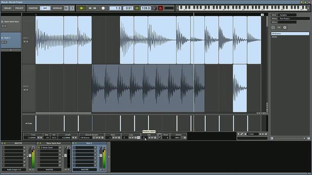Click the sample clip in the lower lane
Image resolution: width=312 pixels, height=175 pixels.
[x=148, y=88]
